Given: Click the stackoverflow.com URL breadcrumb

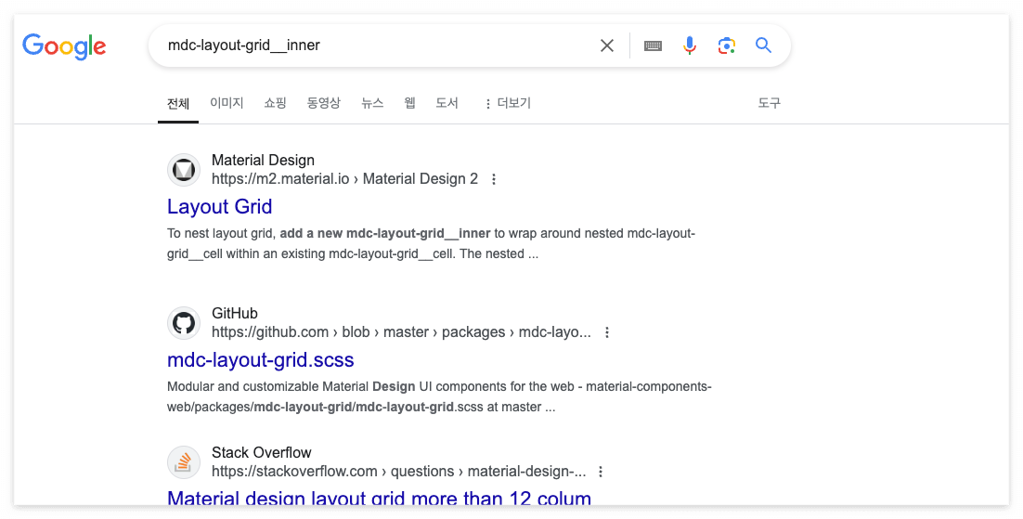Looking at the screenshot, I should [398, 472].
